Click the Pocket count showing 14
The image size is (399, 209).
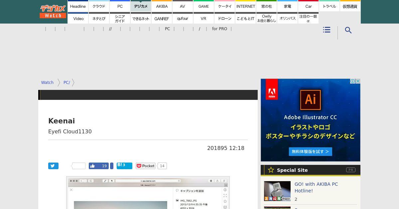[x=162, y=166]
